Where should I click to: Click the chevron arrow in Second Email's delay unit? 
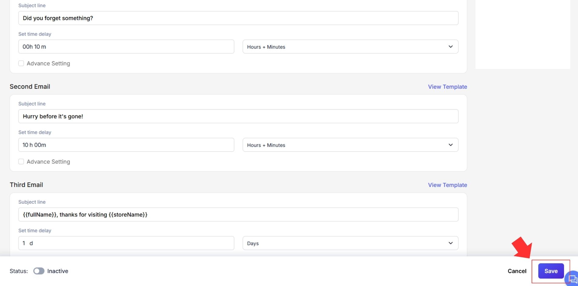[x=450, y=145]
